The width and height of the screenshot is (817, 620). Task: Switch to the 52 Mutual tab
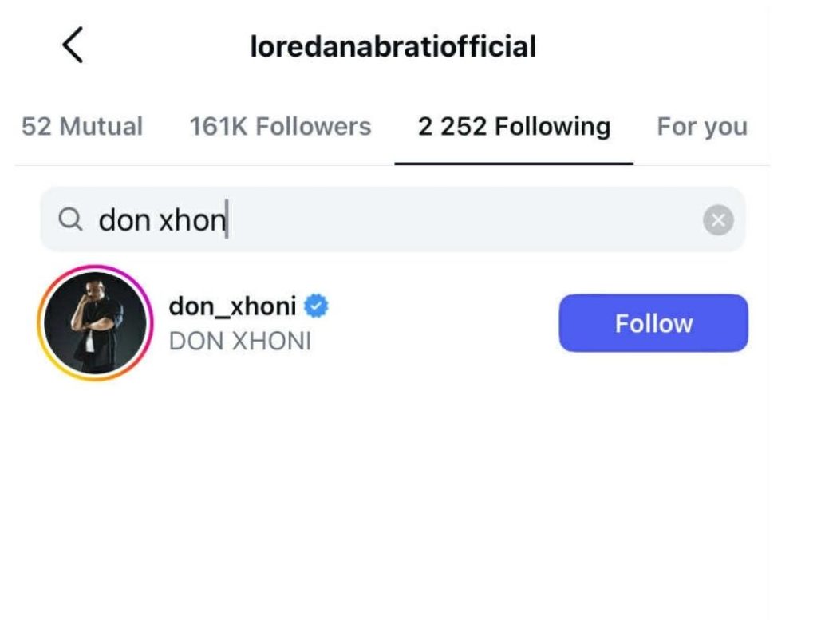click(82, 127)
